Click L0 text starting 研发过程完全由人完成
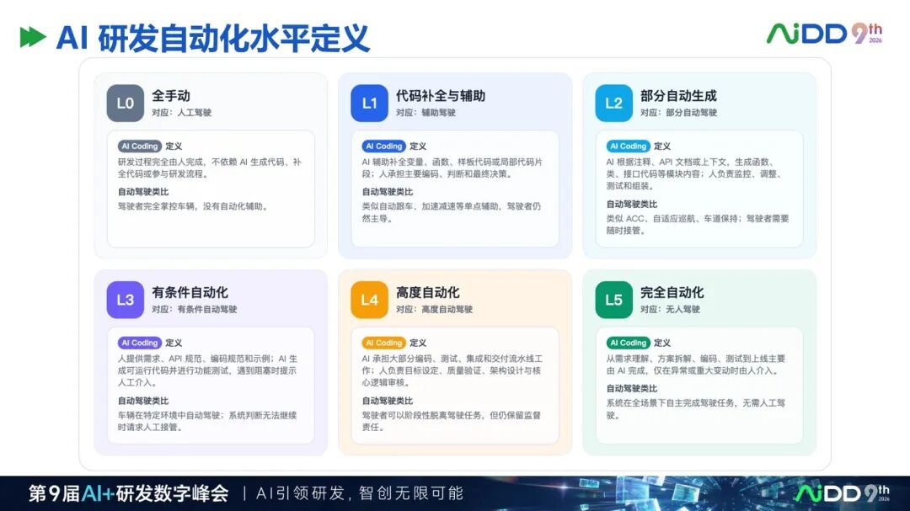The image size is (910, 511). pyautogui.click(x=210, y=168)
